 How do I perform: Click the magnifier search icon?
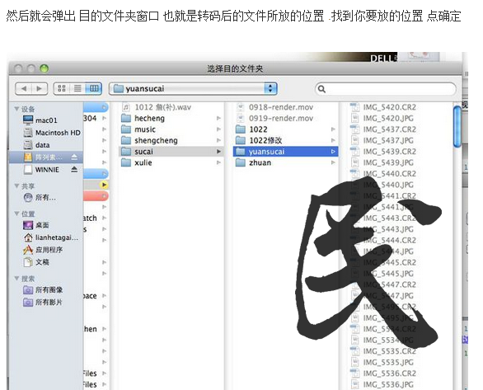pos(321,89)
